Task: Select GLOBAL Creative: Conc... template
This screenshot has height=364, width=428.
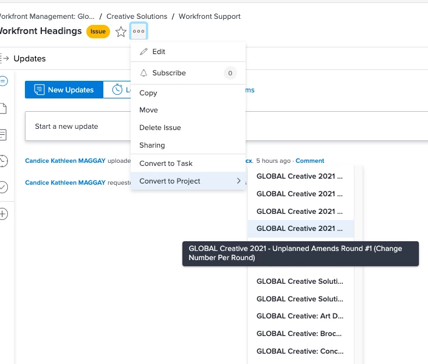Action: [301, 351]
